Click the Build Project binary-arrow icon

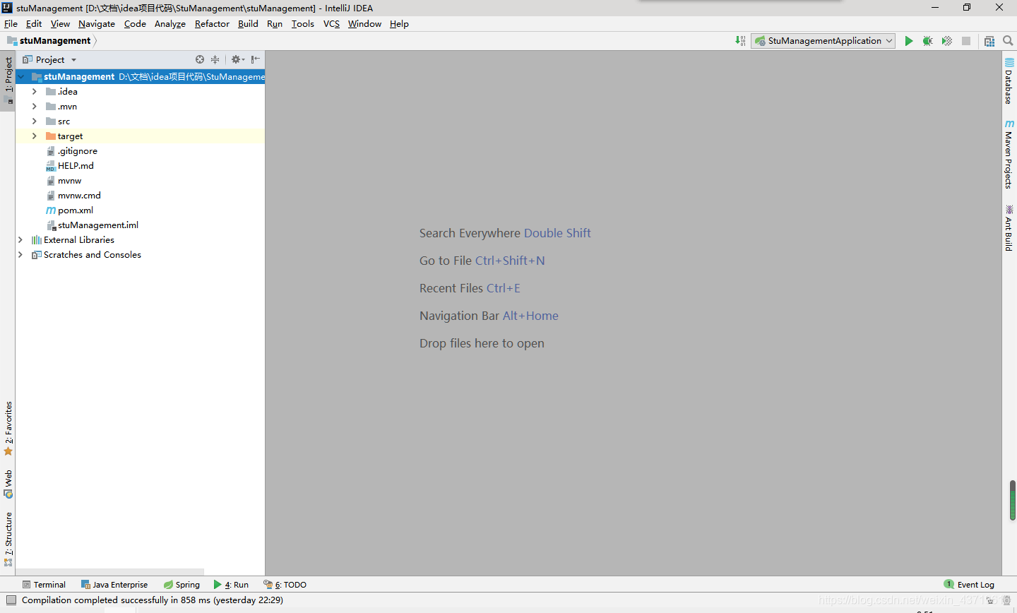pos(740,41)
